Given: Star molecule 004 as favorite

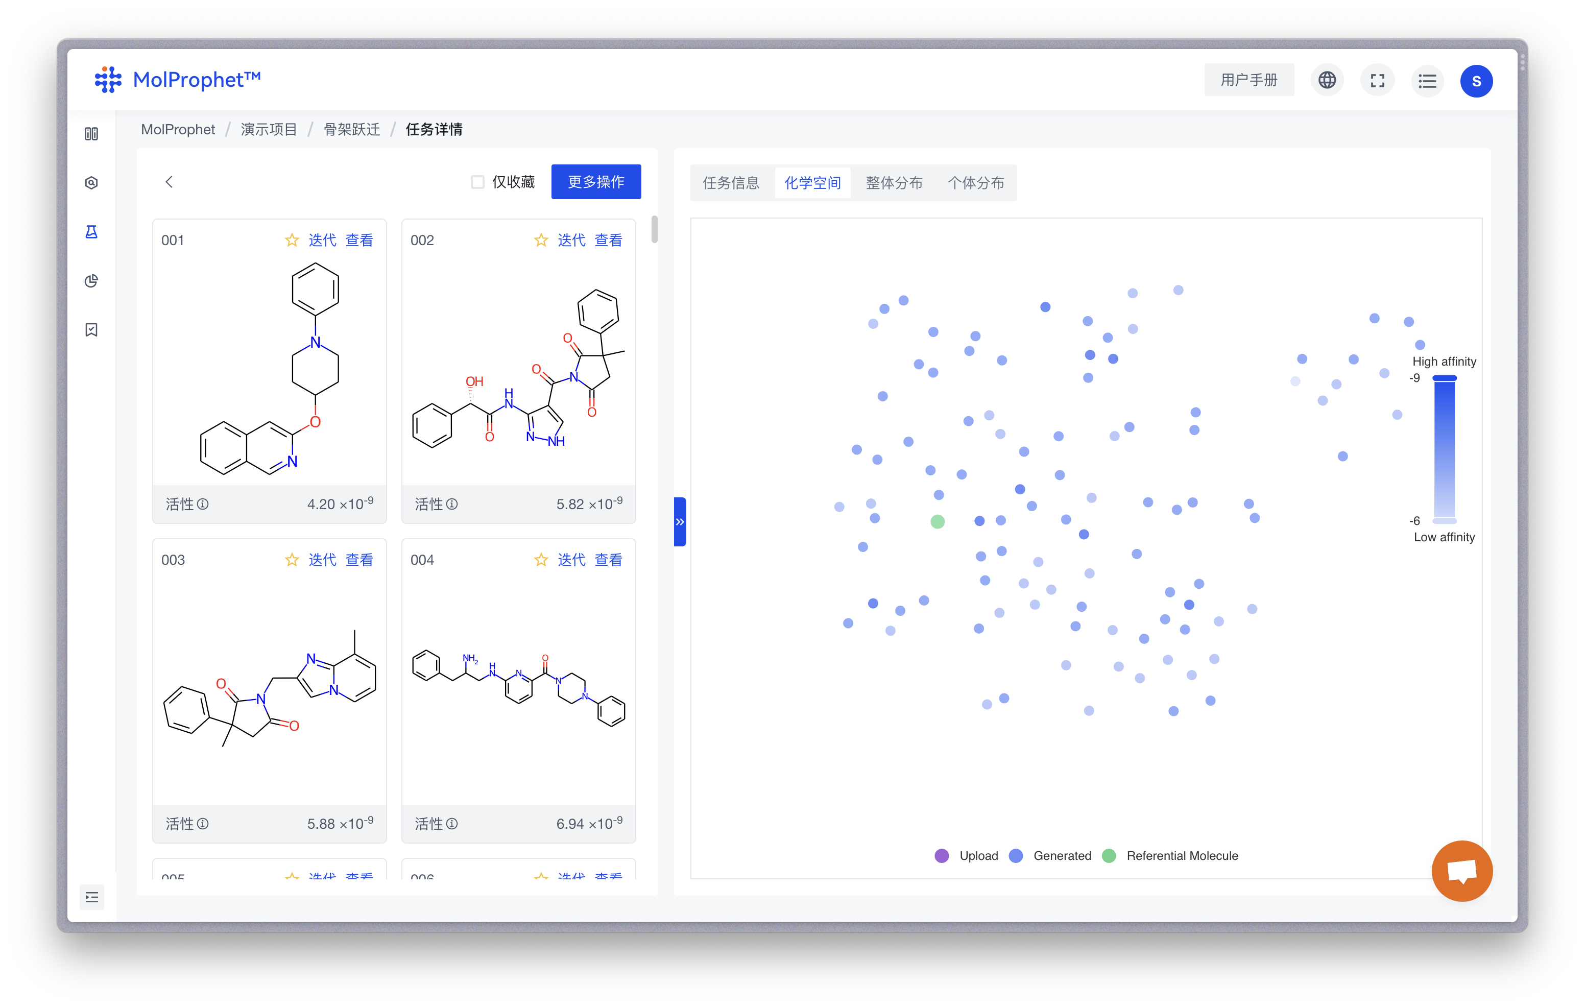Looking at the screenshot, I should [x=541, y=560].
